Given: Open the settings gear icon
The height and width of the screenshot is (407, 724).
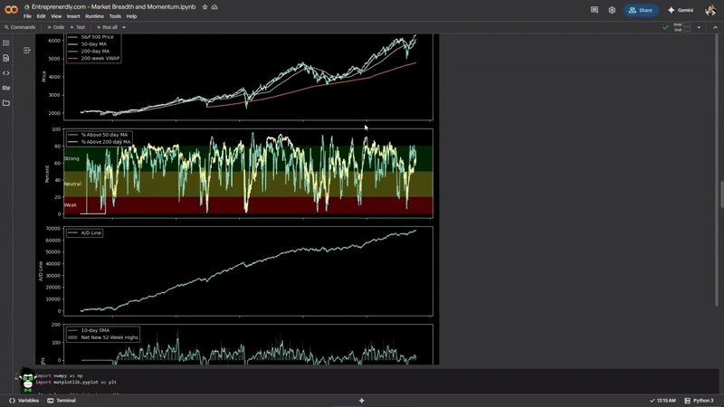Looking at the screenshot, I should point(612,10).
